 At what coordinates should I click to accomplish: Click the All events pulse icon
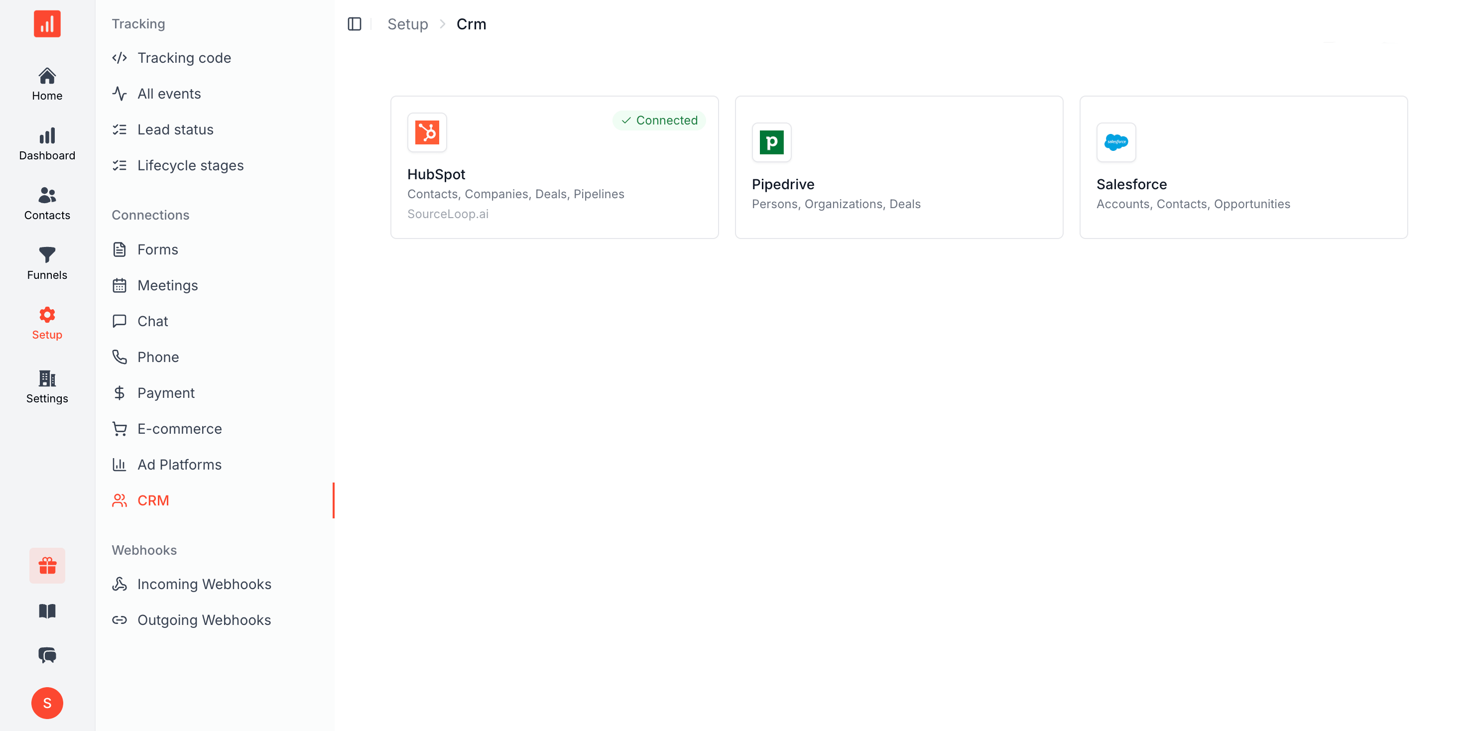coord(120,94)
